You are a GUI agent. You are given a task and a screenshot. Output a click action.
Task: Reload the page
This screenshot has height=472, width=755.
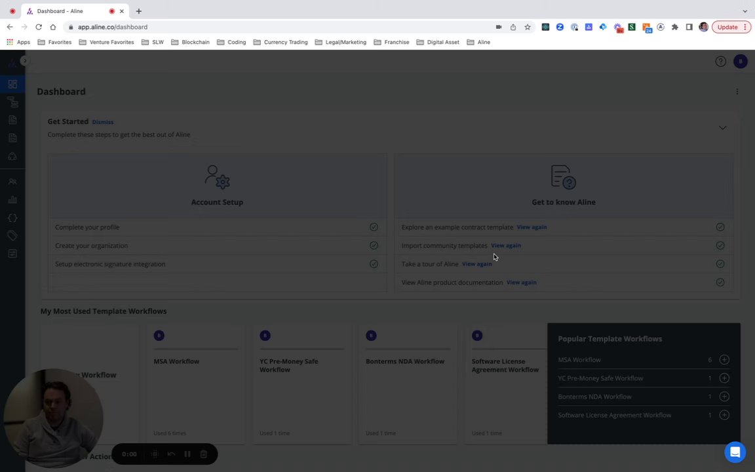click(39, 27)
